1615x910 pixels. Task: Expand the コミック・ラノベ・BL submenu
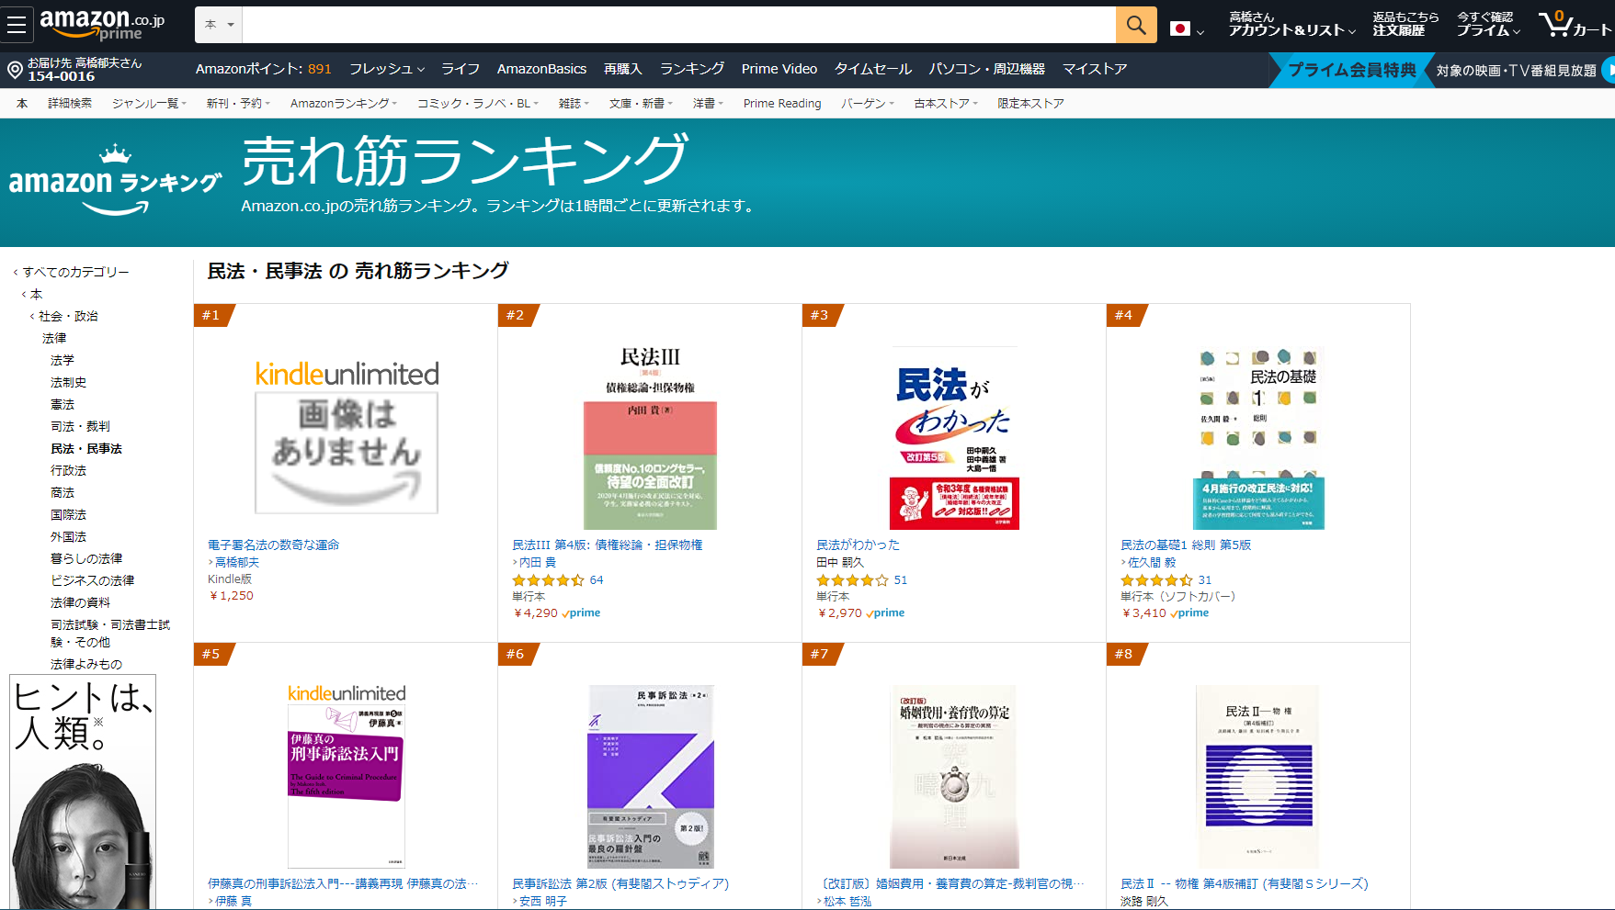coord(477,104)
